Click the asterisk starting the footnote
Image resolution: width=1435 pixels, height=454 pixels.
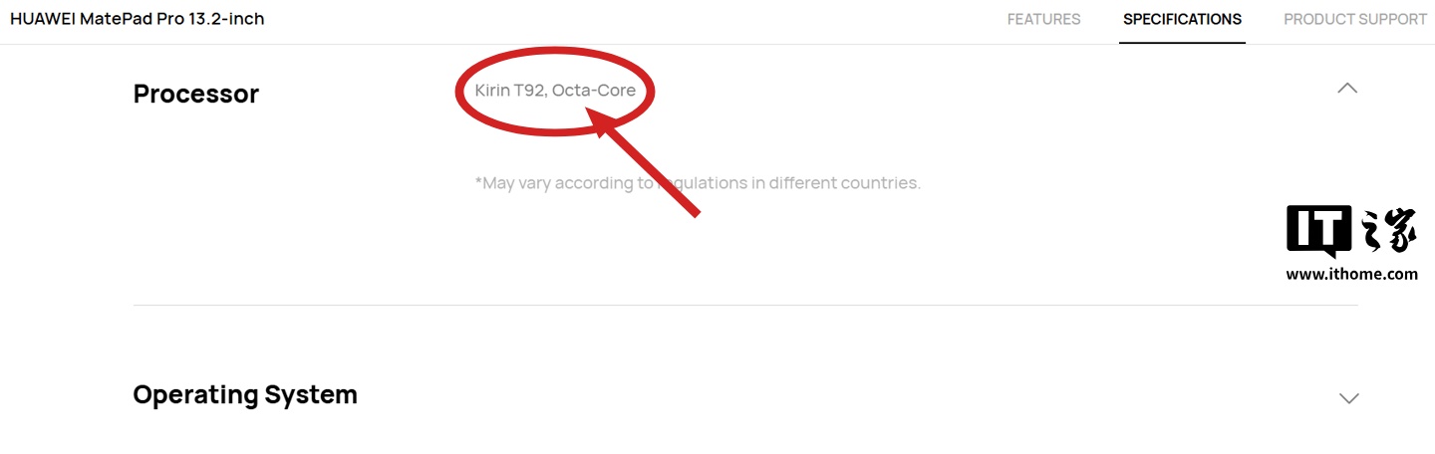(479, 182)
